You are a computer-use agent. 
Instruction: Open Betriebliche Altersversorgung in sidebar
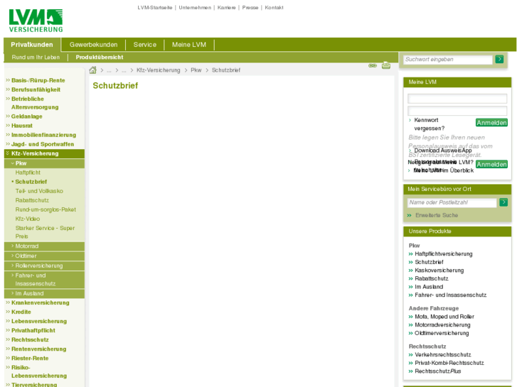[35, 103]
